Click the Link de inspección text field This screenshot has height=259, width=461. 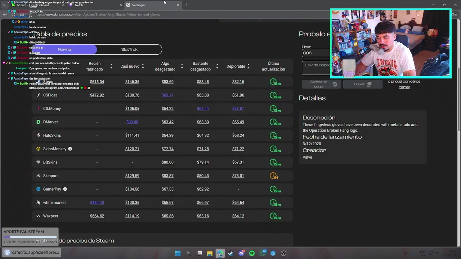pyautogui.click(x=316, y=68)
